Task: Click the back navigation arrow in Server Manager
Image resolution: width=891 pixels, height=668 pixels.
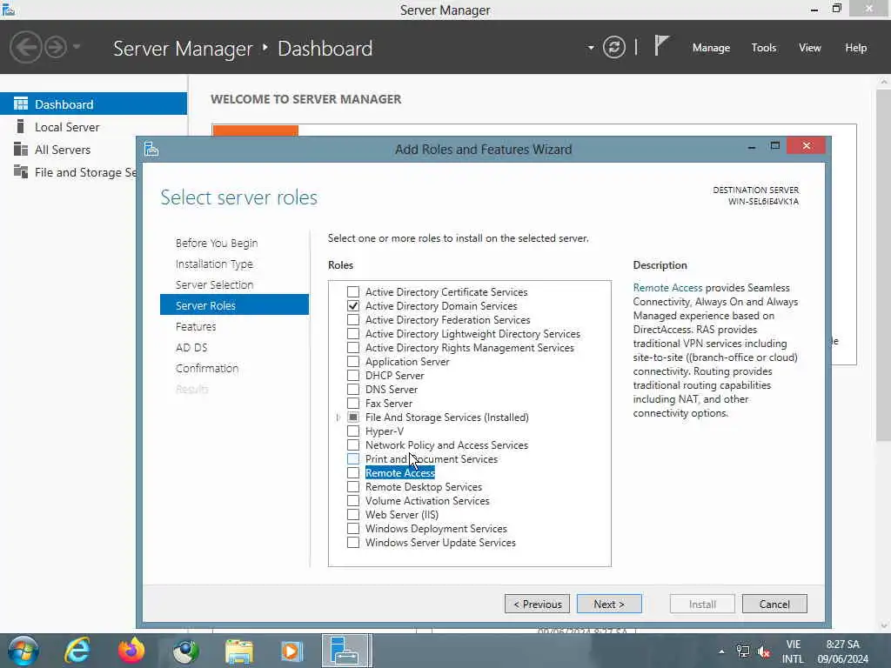Action: click(x=25, y=47)
